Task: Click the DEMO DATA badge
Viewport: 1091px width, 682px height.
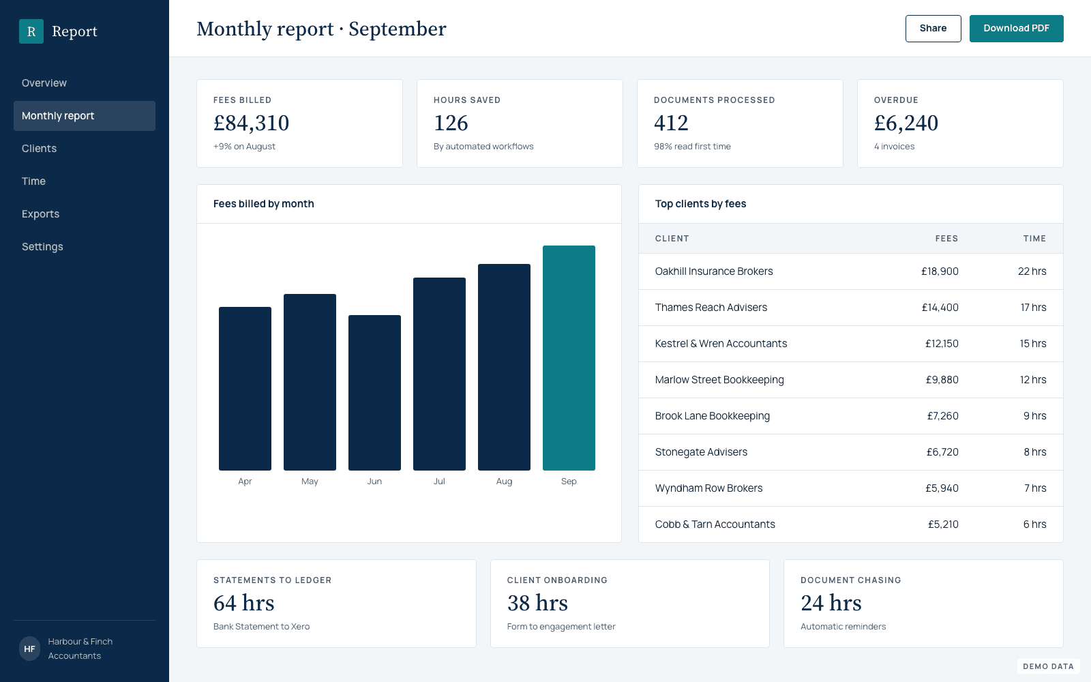Action: (1048, 666)
